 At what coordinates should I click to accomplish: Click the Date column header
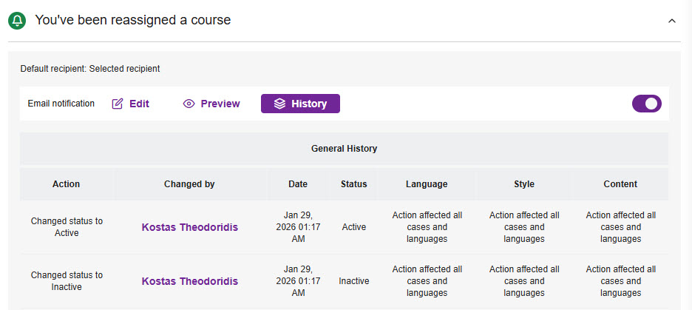click(298, 184)
